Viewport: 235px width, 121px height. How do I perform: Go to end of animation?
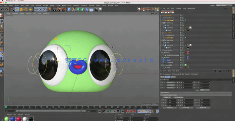click(x=123, y=111)
